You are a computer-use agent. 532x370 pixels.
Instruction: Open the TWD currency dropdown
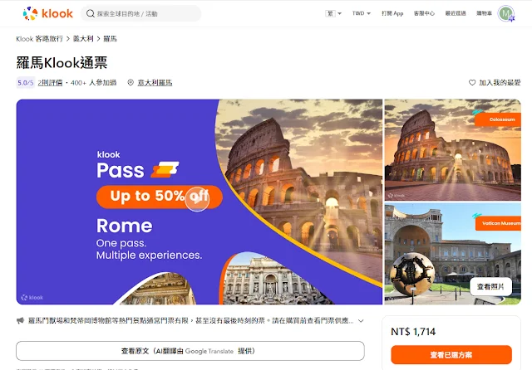[x=362, y=13]
